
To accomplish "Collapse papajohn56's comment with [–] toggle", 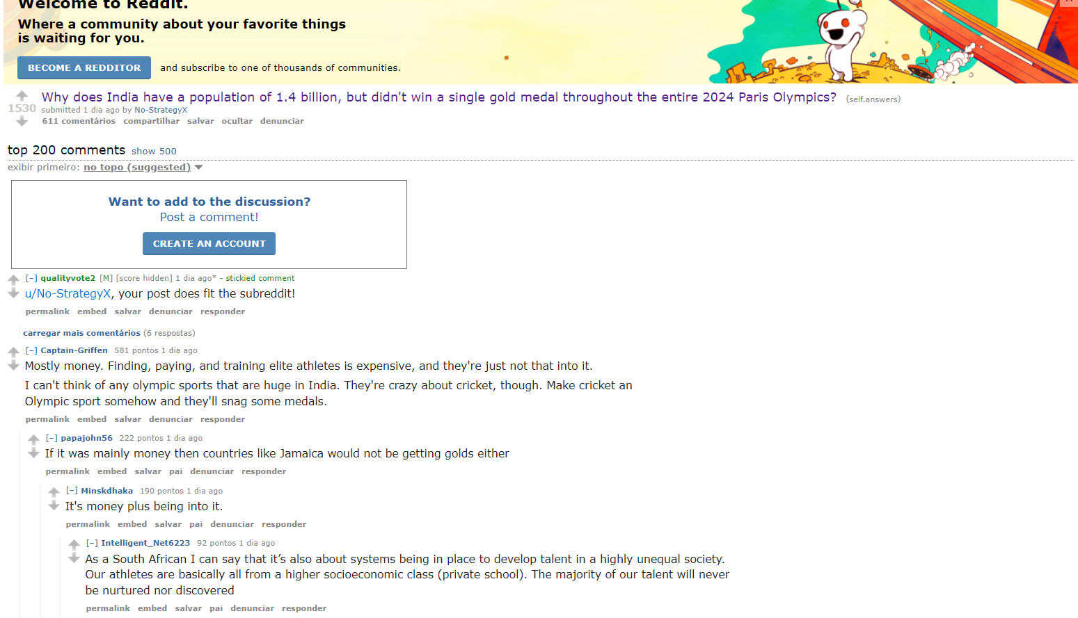I will pyautogui.click(x=51, y=438).
